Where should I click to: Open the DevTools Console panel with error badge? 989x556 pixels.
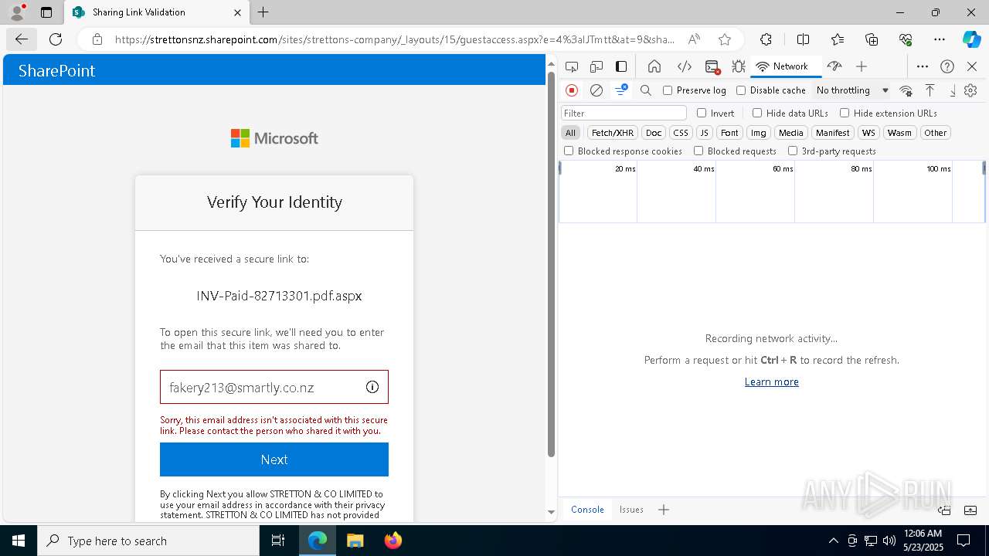712,66
